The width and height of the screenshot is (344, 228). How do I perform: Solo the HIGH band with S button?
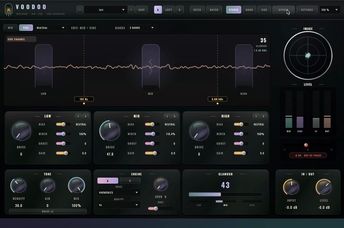coord(256,116)
